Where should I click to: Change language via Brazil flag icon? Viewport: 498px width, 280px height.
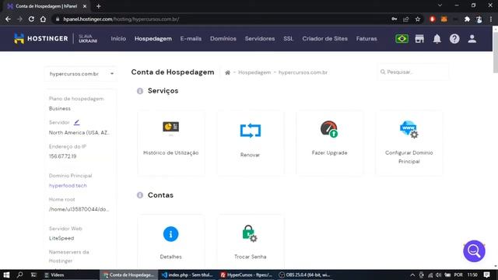[x=402, y=39]
